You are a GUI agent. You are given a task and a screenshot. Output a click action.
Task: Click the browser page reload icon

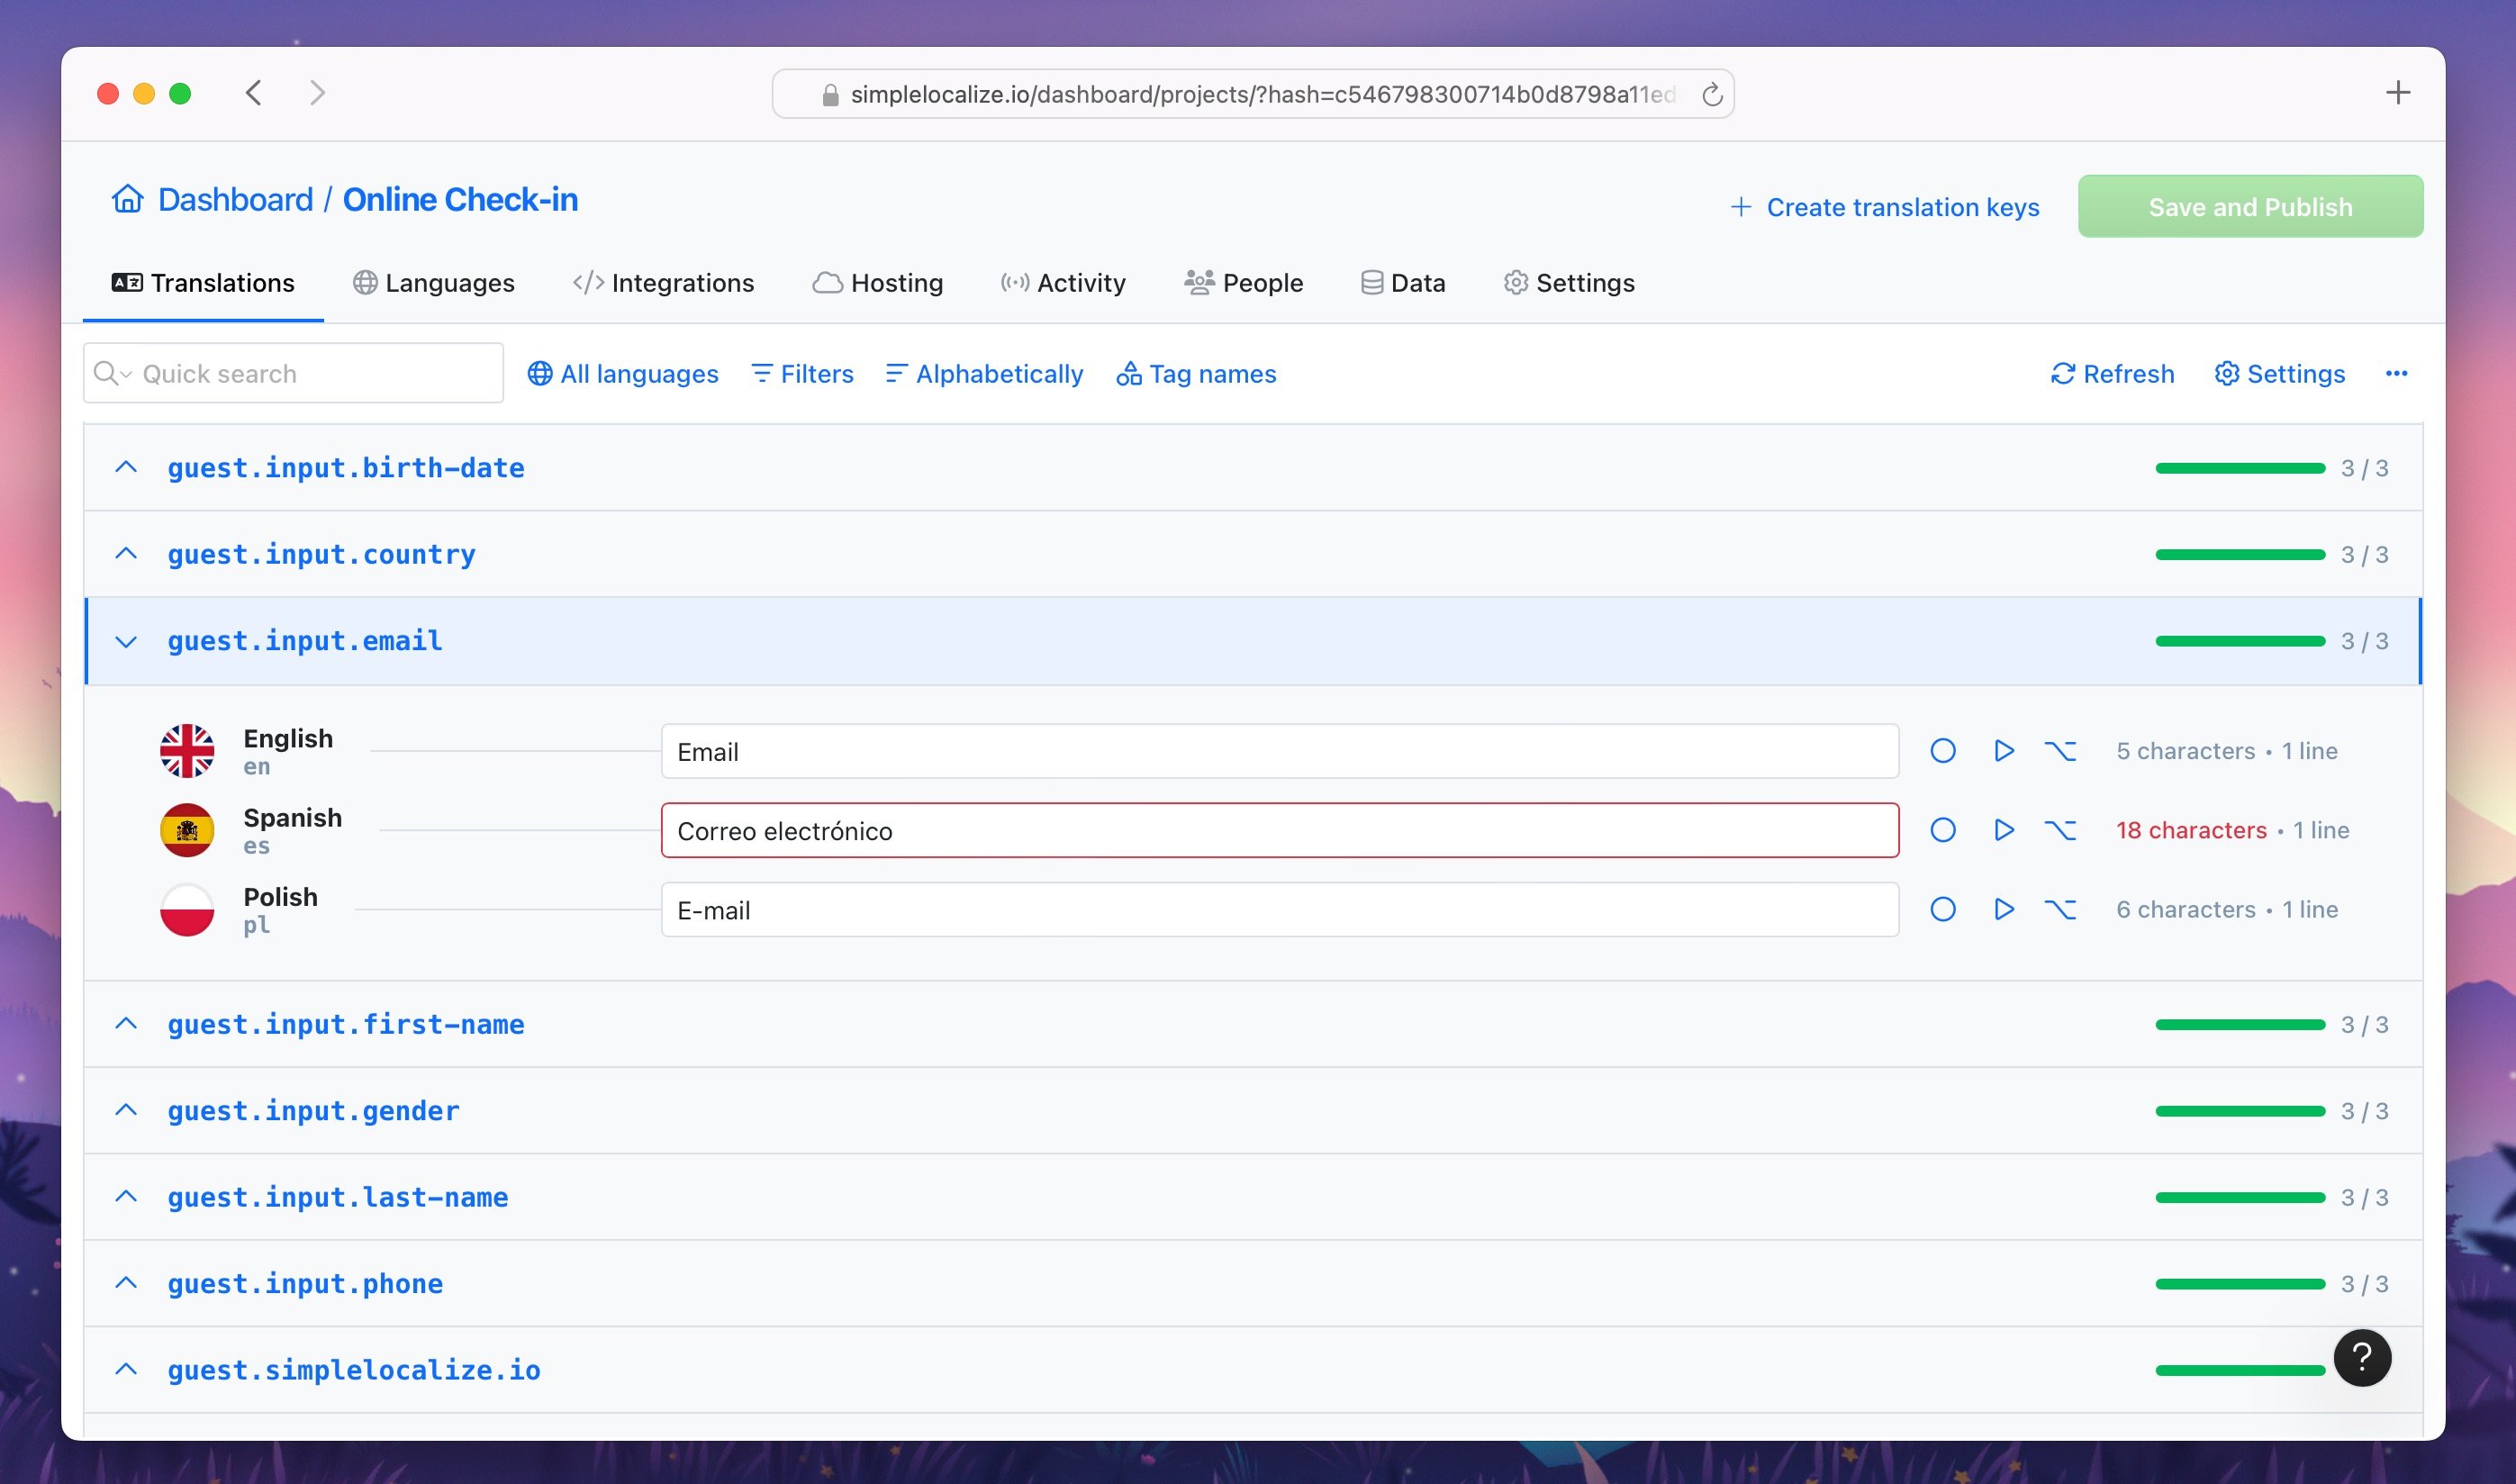point(1712,94)
